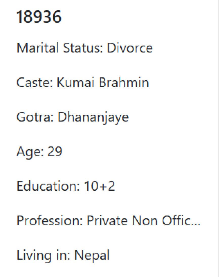Click the Gotra label

[x=35, y=117]
